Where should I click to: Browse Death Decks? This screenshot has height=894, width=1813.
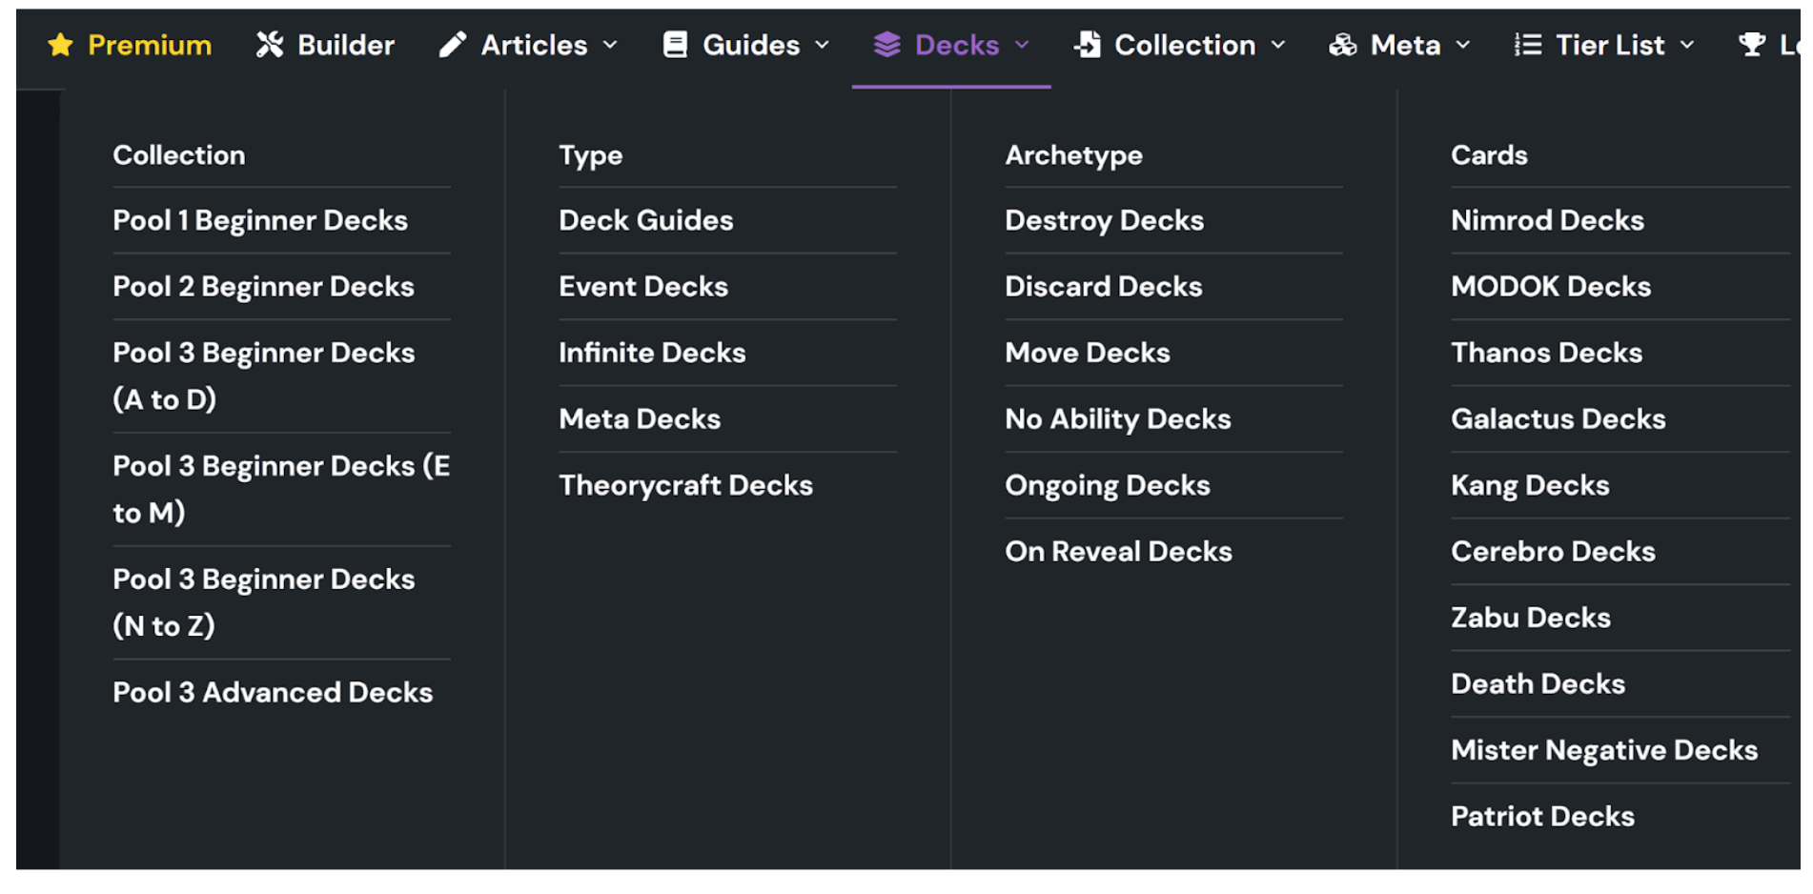coord(1538,683)
